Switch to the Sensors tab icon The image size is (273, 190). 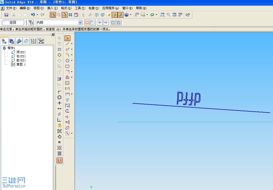[34, 41]
